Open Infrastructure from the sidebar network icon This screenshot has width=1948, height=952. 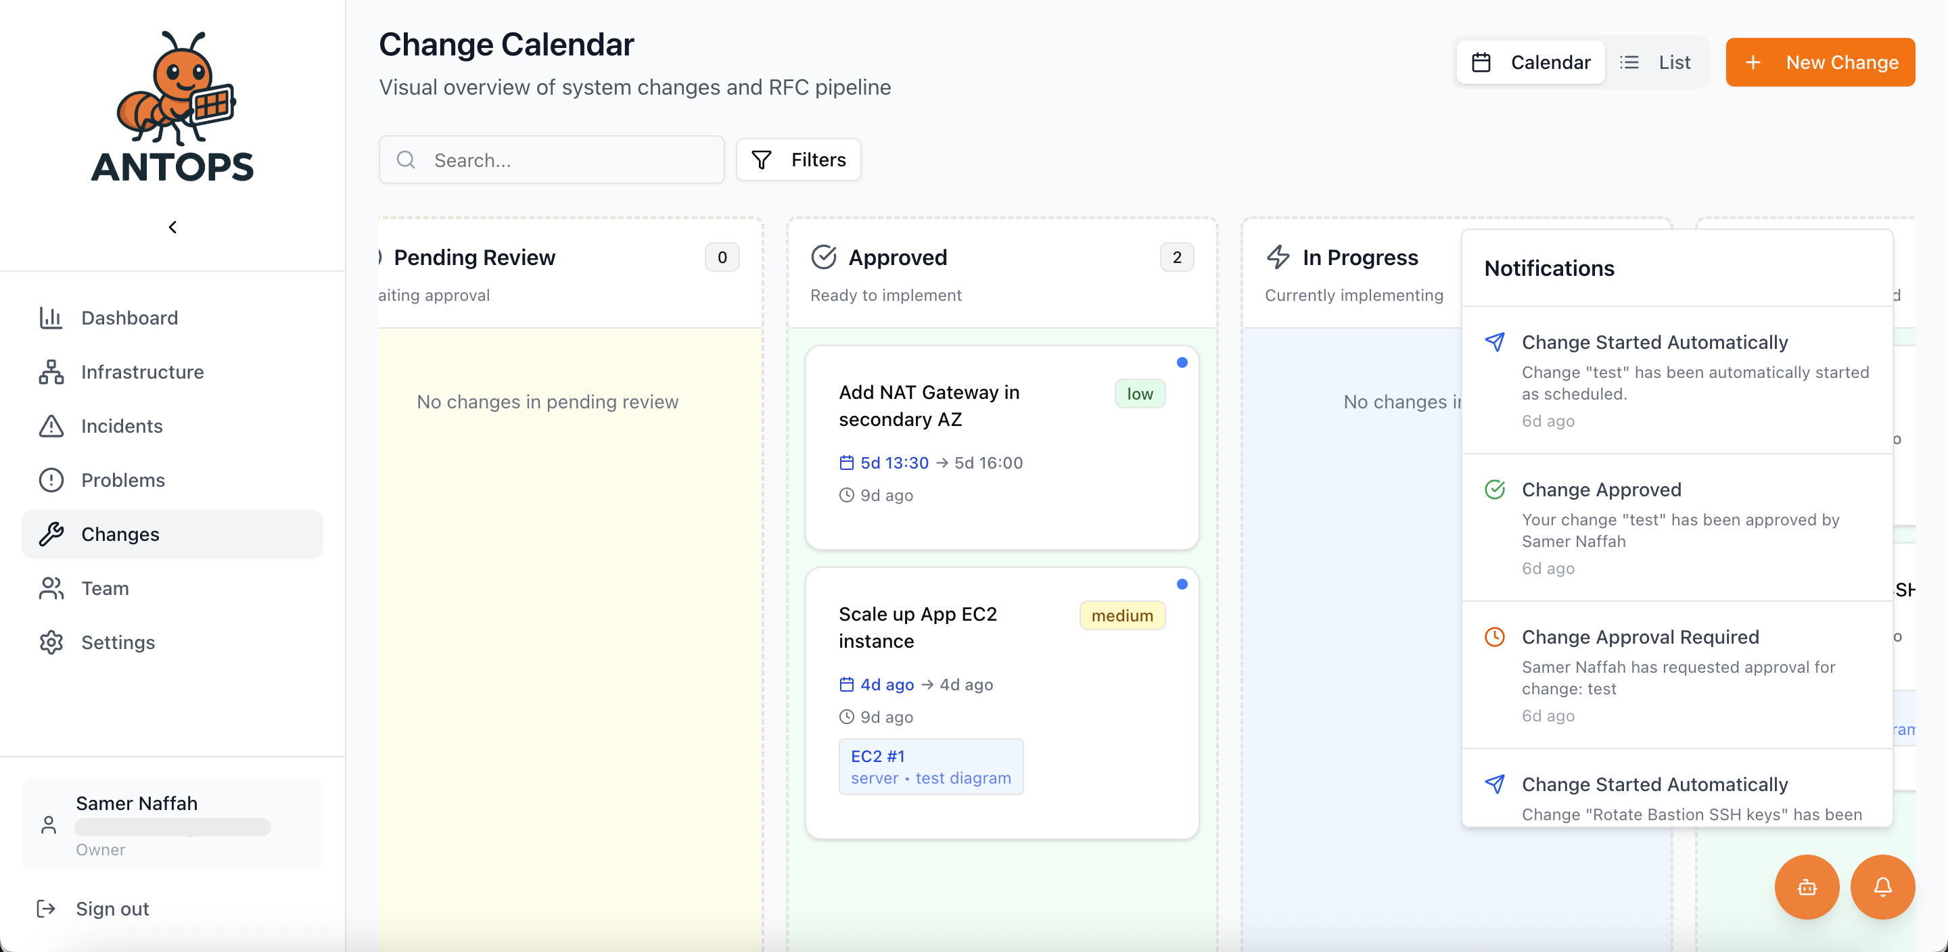click(x=51, y=372)
